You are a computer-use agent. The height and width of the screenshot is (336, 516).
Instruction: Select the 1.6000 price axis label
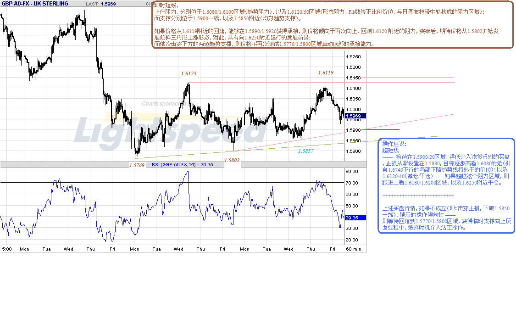tap(353, 109)
